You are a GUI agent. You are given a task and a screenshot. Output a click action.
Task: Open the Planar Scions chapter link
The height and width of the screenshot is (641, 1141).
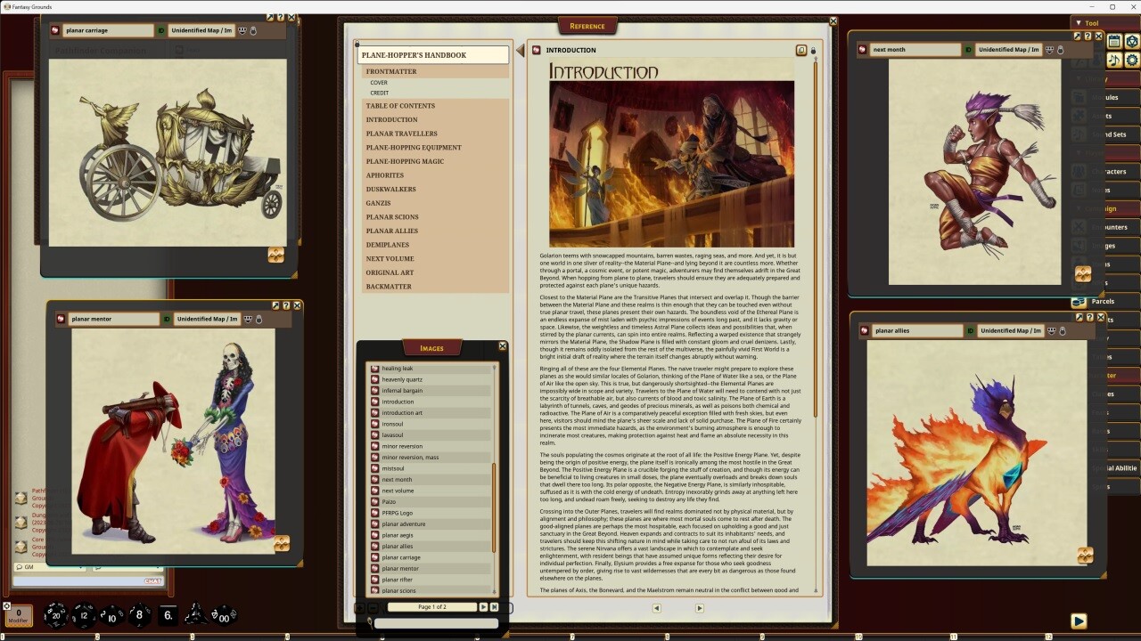pyautogui.click(x=392, y=216)
